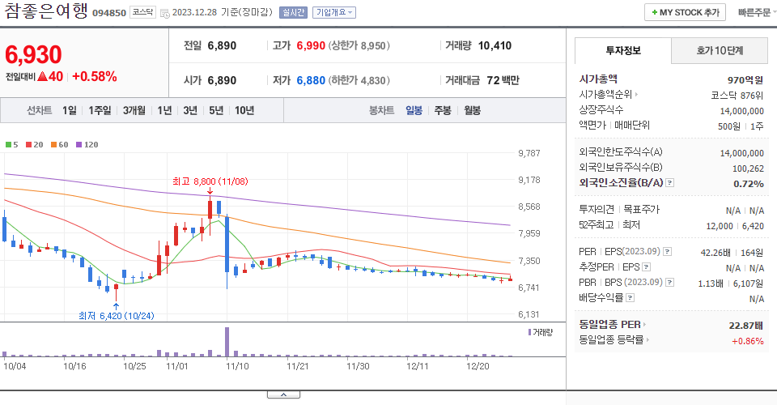Select the 1일 line chart period
The image size is (777, 405).
(70, 110)
